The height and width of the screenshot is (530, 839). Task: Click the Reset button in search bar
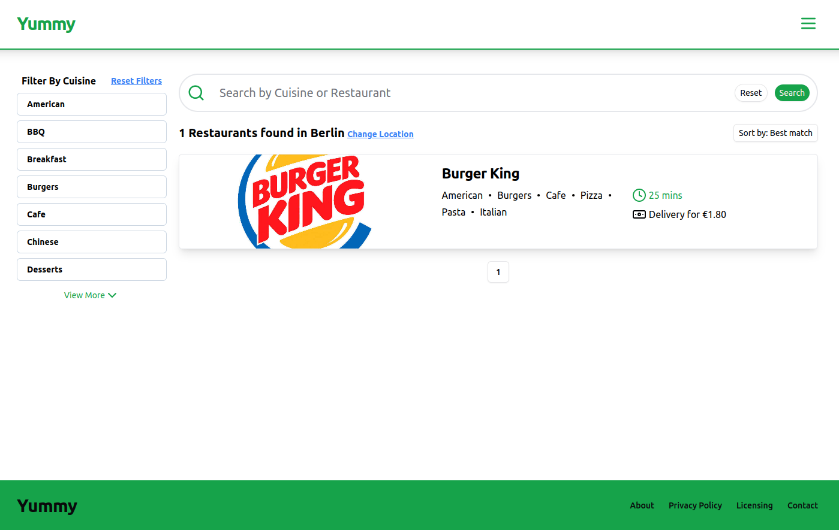click(x=750, y=93)
